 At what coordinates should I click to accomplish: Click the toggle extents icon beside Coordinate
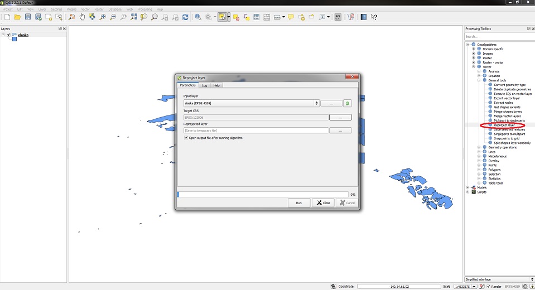(334, 286)
